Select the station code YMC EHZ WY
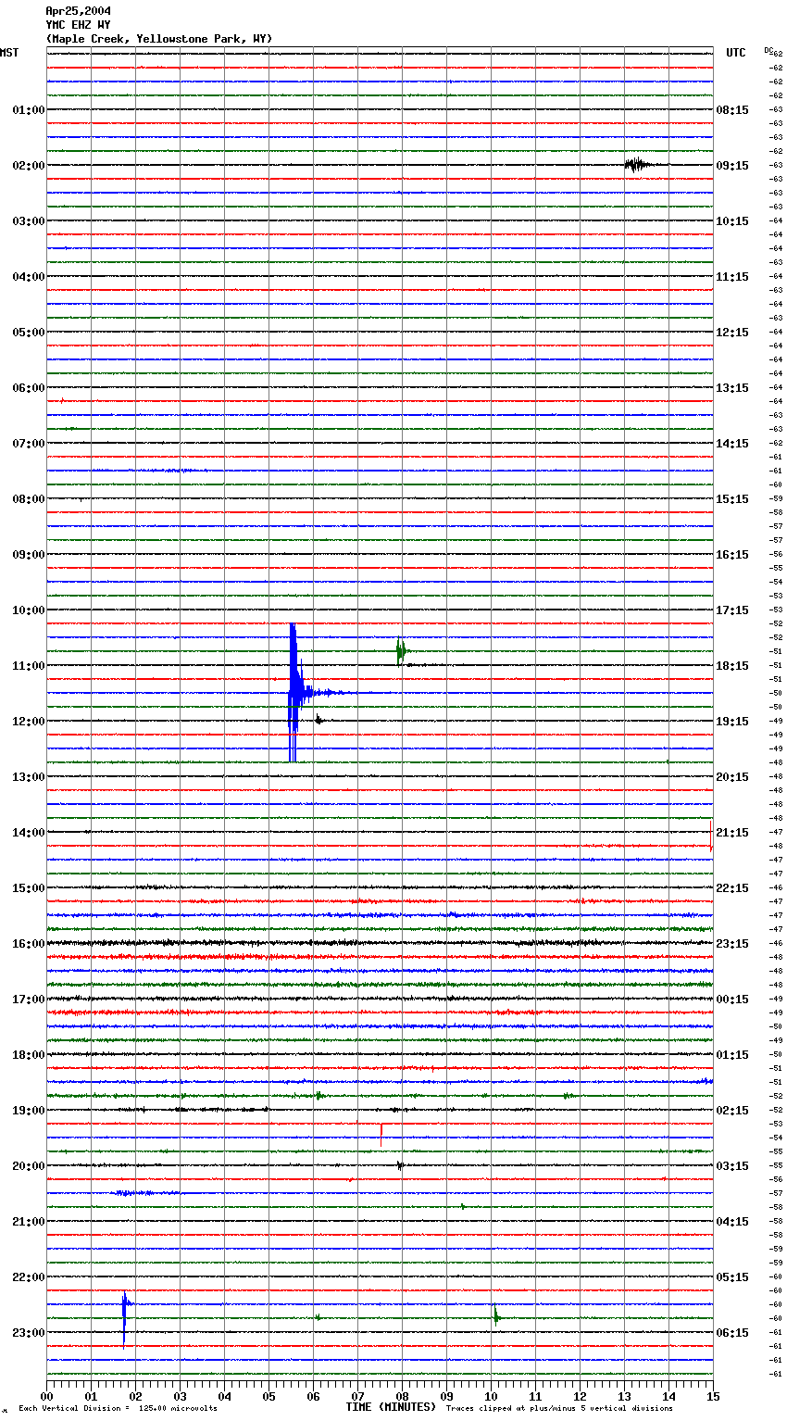This screenshot has width=787, height=1421. coord(78,25)
